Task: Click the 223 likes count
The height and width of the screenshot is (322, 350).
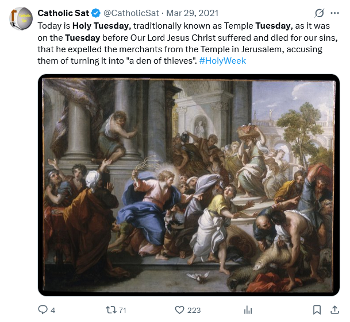Action: pyautogui.click(x=194, y=310)
